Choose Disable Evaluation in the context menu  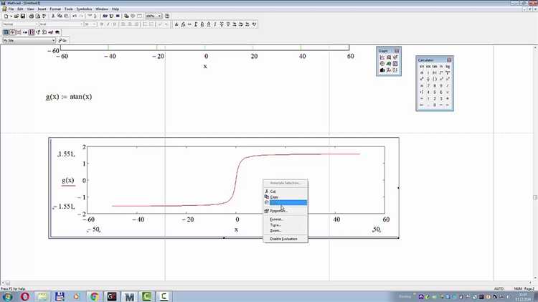click(x=285, y=239)
